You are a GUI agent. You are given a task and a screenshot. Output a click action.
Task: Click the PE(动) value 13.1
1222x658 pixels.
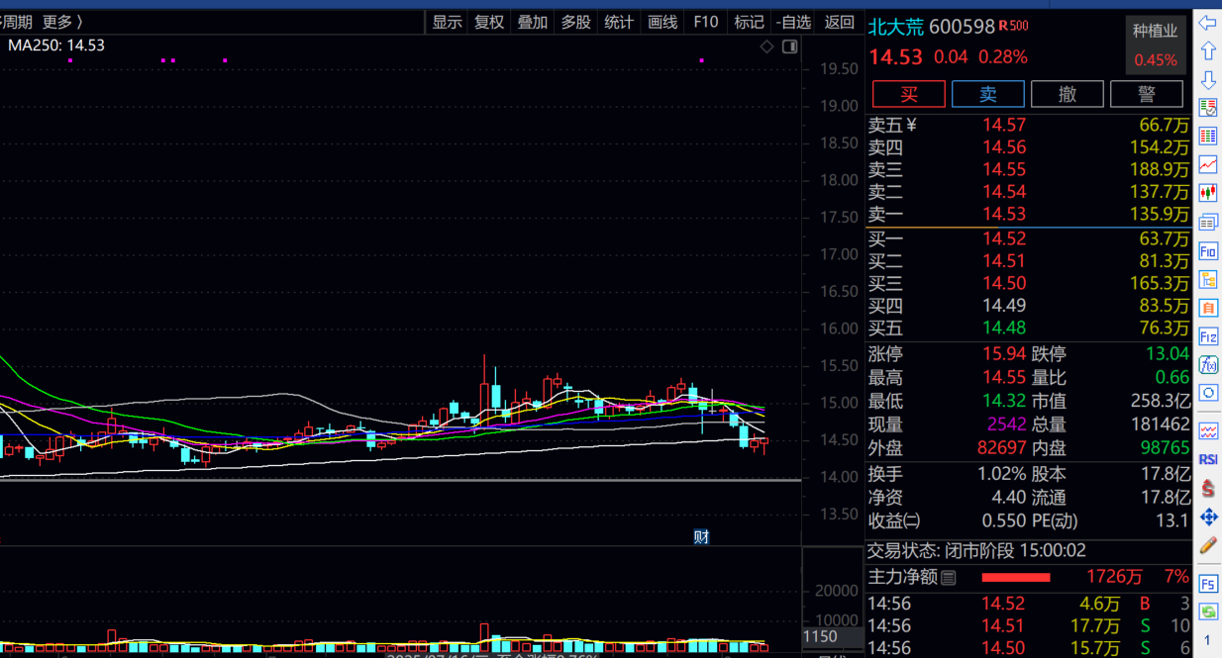click(1171, 520)
